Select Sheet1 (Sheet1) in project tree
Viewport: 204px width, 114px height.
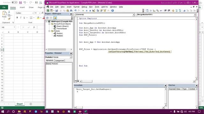click(x=62, y=26)
